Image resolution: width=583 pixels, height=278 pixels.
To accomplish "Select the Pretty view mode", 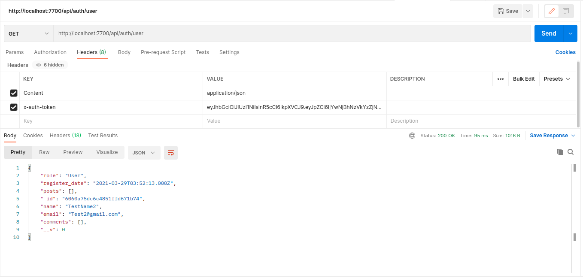I will click(x=18, y=152).
